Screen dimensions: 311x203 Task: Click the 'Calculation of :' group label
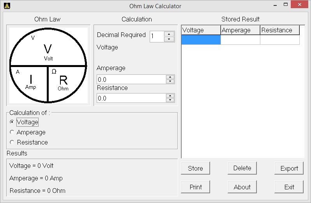(x=30, y=113)
